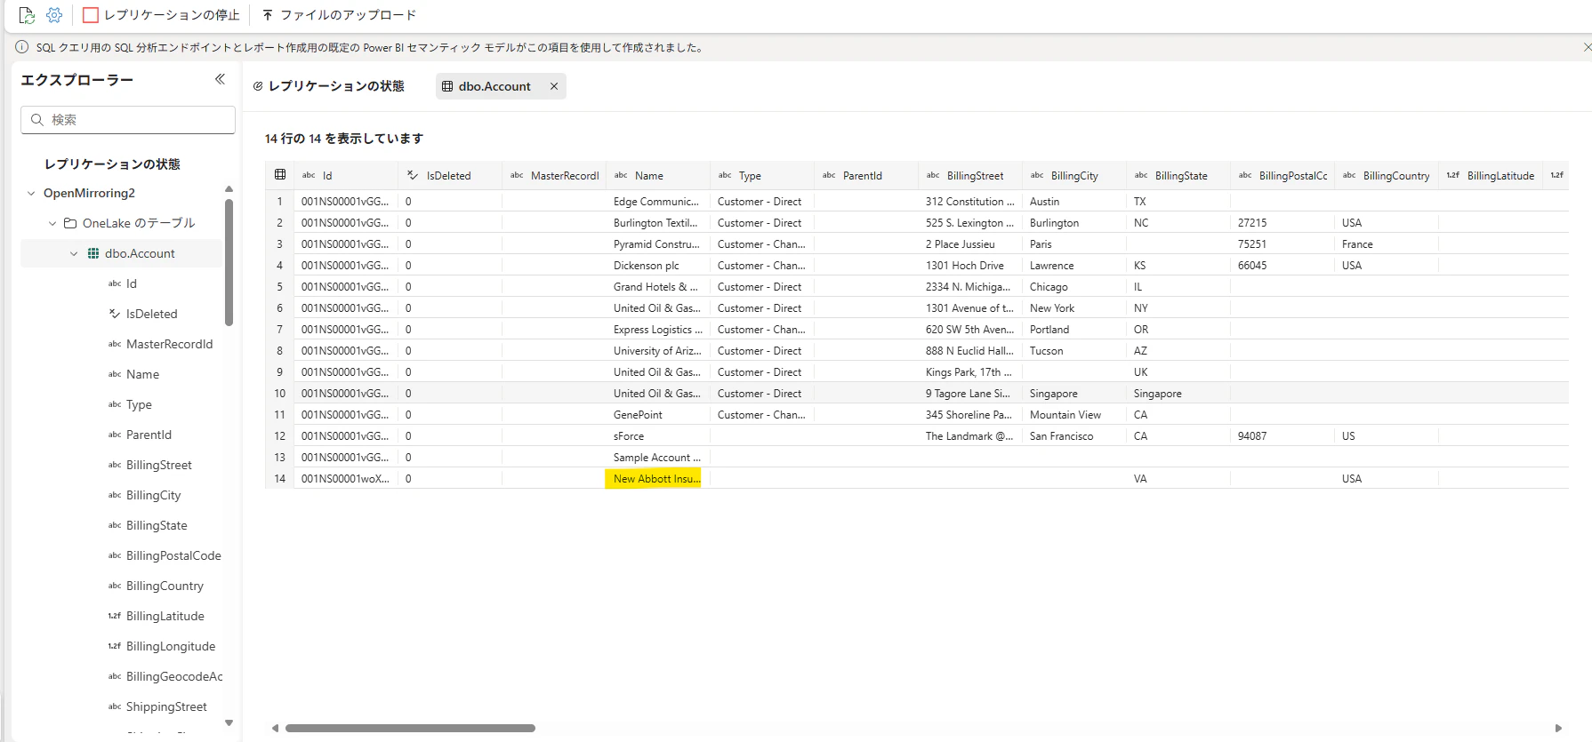The image size is (1592, 742).
Task: Switch to the dbo.Account tab
Action: (494, 86)
